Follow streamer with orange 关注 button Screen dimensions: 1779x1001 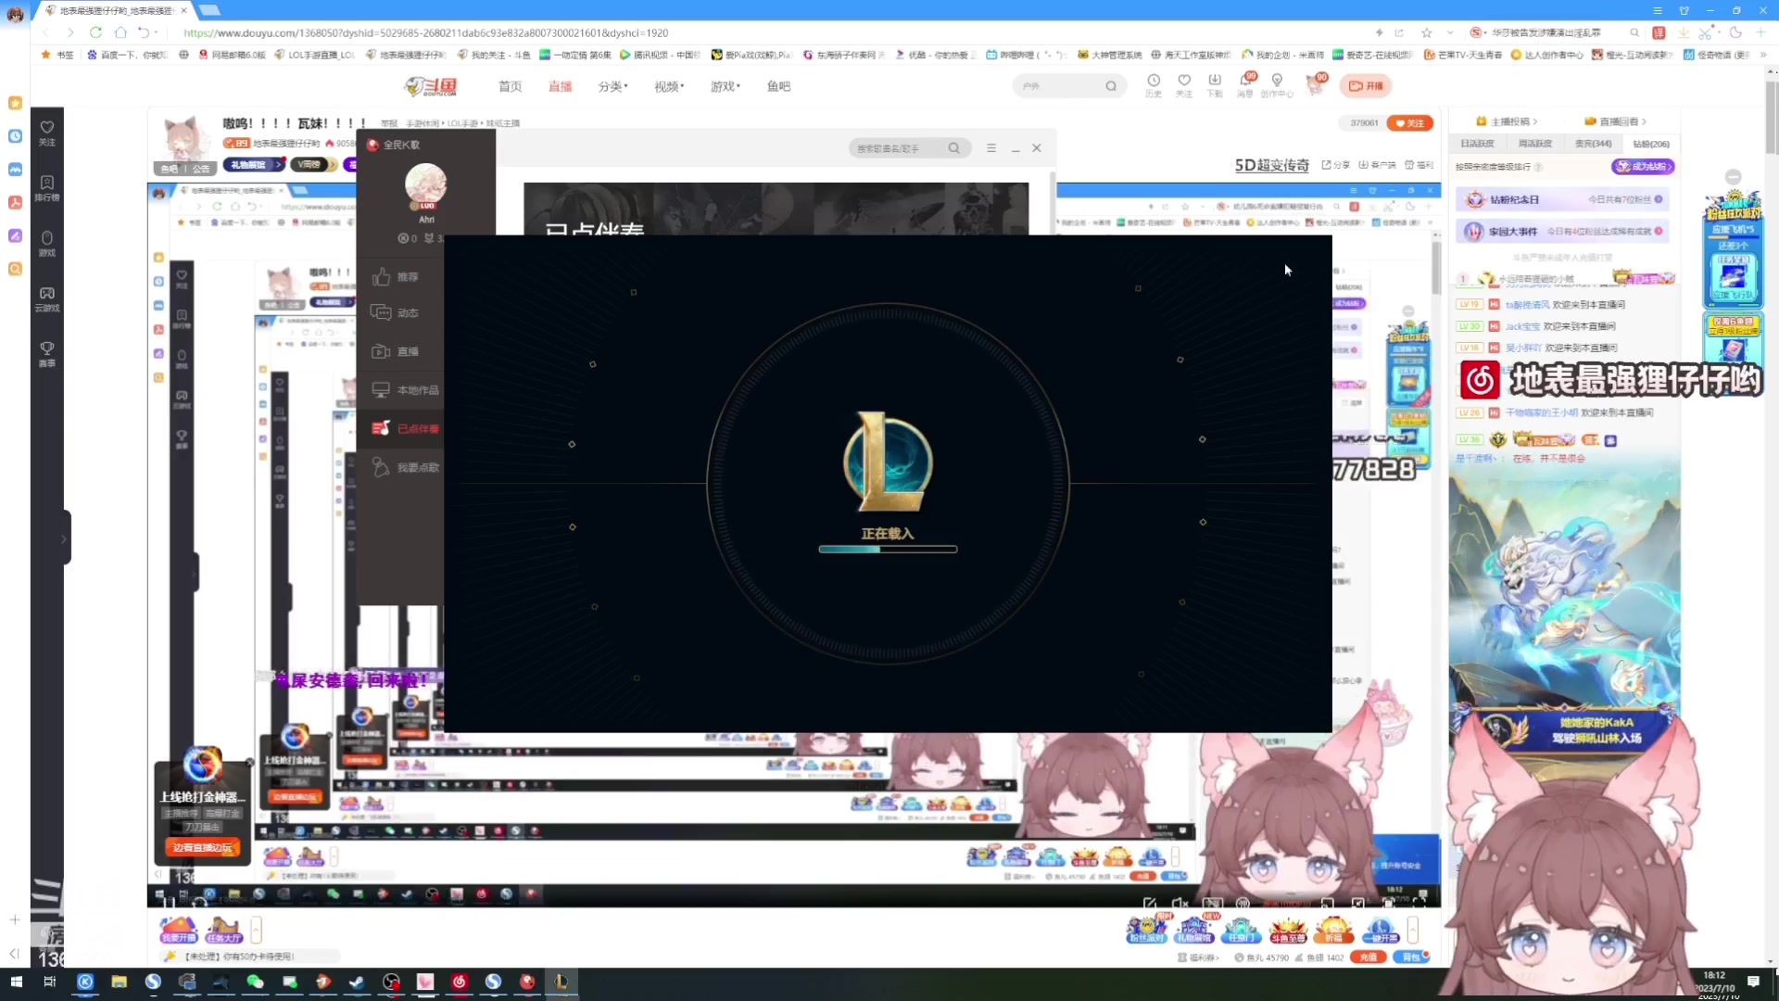click(1410, 123)
